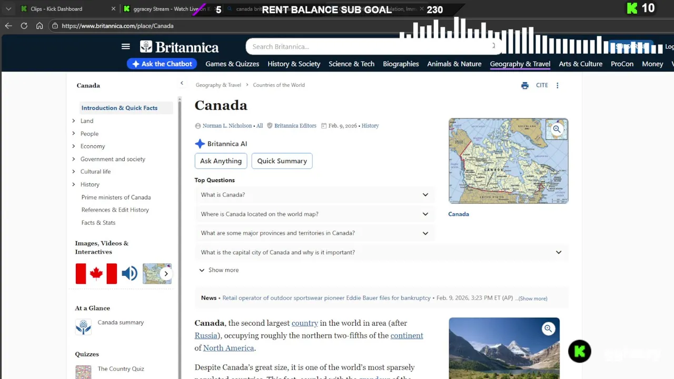Click the site info icon in address bar
The image size is (674, 379).
(55, 26)
